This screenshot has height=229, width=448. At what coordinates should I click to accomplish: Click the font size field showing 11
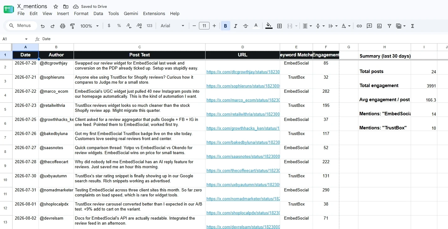coord(204,26)
